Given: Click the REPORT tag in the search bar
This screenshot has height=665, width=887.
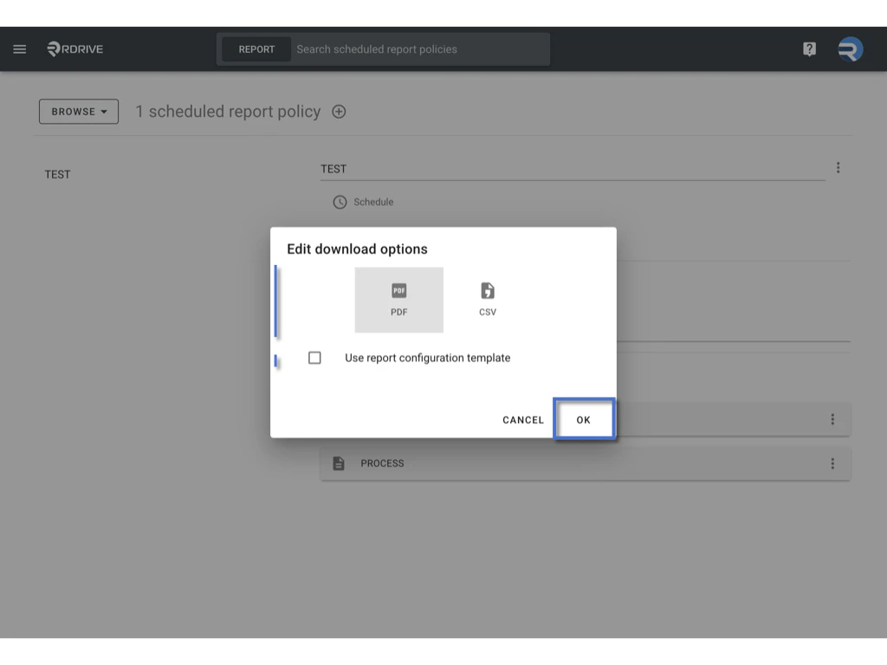Looking at the screenshot, I should point(256,48).
